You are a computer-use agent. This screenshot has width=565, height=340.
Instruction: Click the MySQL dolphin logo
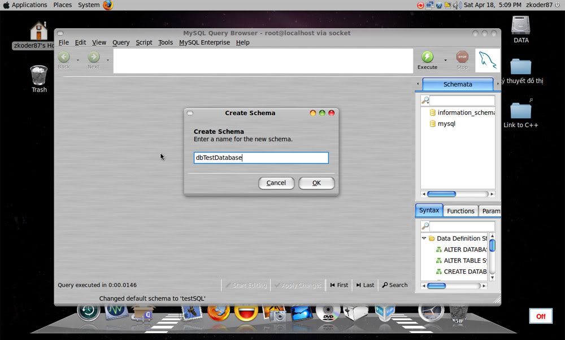(x=488, y=60)
